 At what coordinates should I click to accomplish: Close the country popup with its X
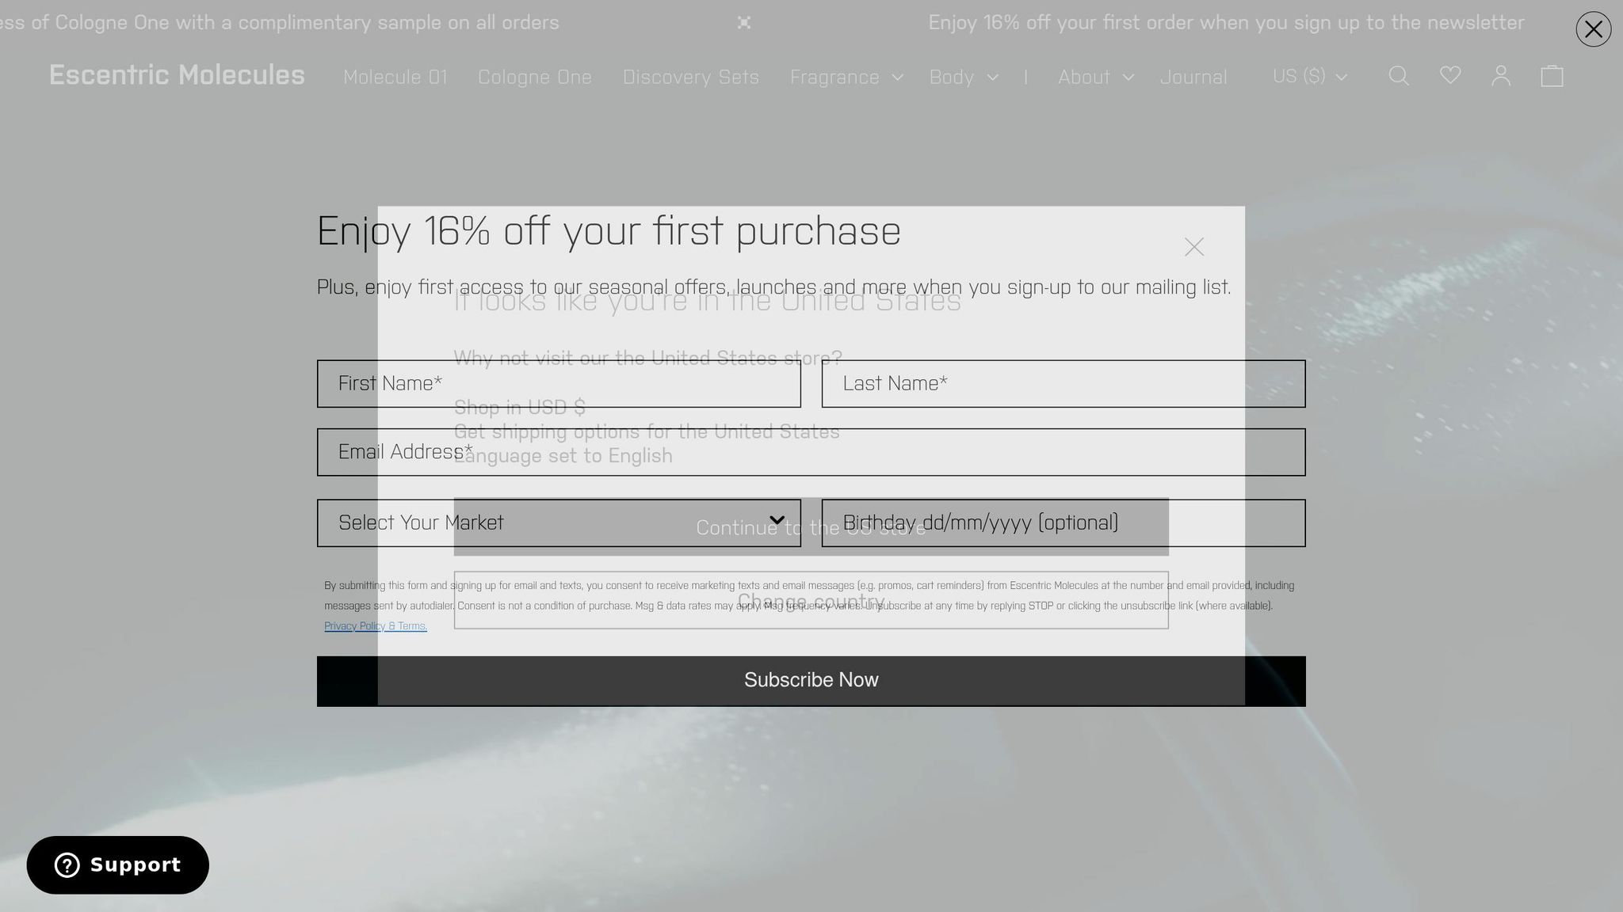pos(1194,247)
